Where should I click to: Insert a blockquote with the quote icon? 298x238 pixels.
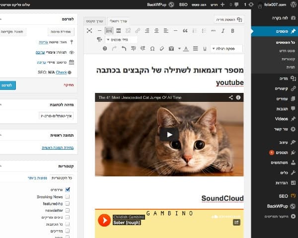(185, 31)
